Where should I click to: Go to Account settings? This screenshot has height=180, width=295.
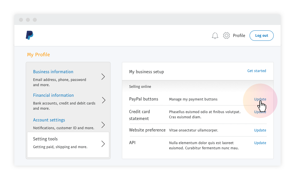click(49, 120)
